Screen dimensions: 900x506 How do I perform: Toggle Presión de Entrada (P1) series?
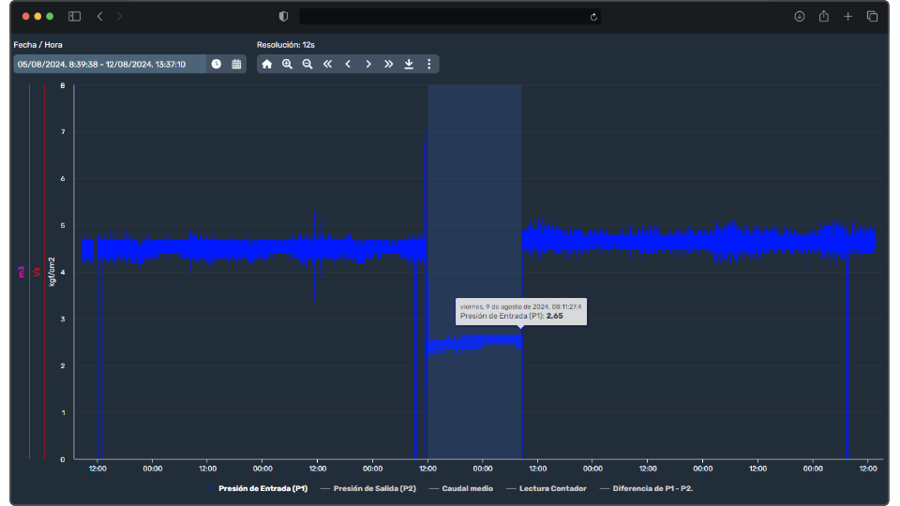click(x=262, y=488)
